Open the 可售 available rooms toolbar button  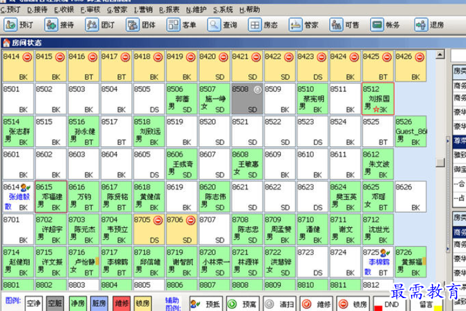[x=345, y=25]
